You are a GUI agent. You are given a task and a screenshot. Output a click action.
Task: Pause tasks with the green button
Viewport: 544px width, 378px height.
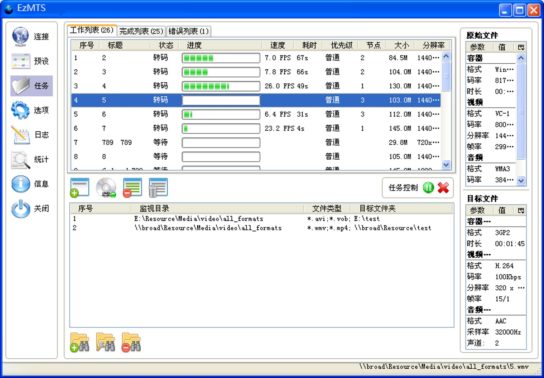tap(428, 188)
